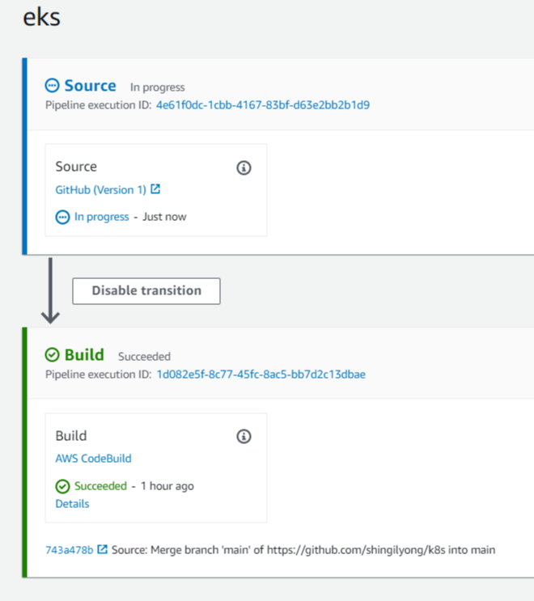Open the GitHub (Version 1) provider link
This screenshot has height=601, width=534.
pos(101,190)
